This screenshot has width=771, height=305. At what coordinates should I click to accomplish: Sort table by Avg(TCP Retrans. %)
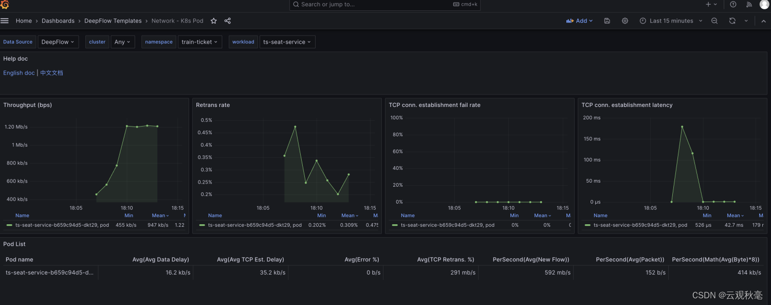point(446,260)
